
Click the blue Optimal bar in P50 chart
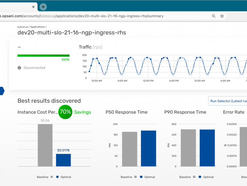(x=149, y=148)
